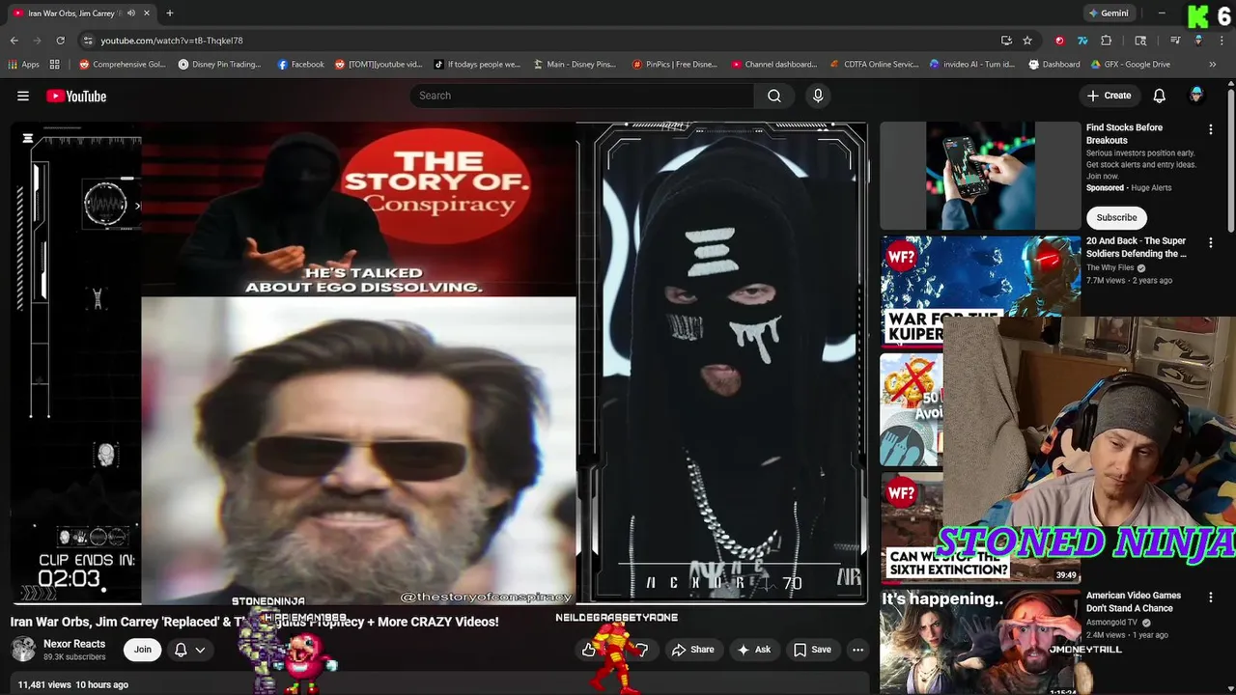1236x695 pixels.
Task: Open CDTFA Online Services bookmark
Action: coord(875,65)
